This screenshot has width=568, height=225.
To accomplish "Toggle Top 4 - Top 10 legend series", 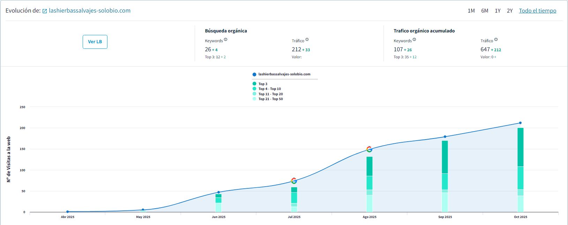I will click(x=269, y=89).
